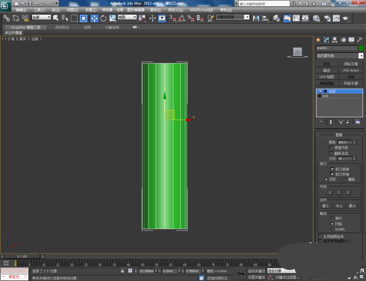
Task: Open the 视图 reference coordinate dropdown
Action: (x=127, y=17)
